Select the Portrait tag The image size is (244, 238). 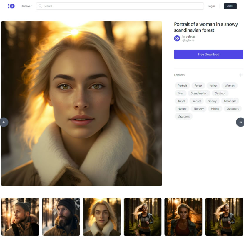(182, 86)
